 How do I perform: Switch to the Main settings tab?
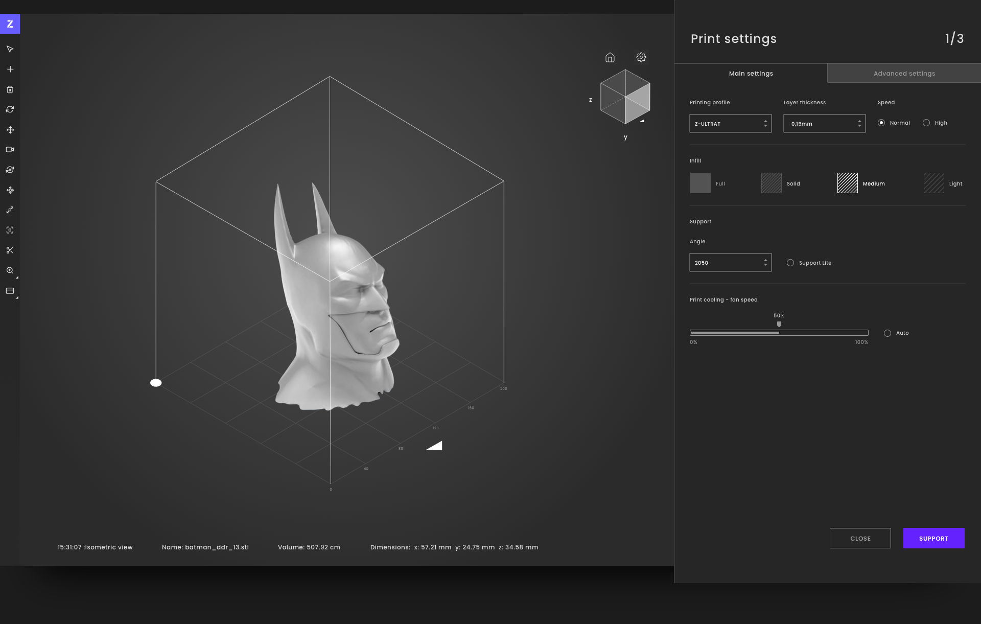[751, 74]
